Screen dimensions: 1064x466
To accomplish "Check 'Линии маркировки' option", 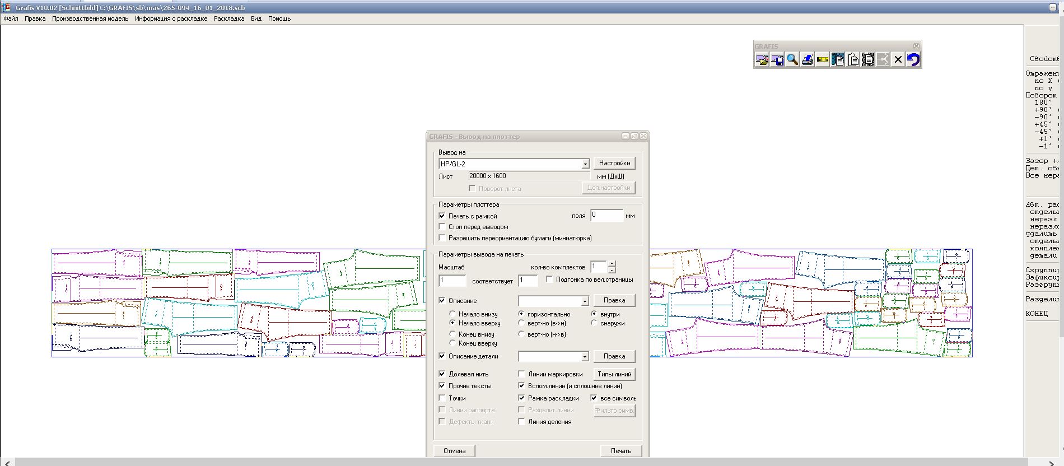I will (x=521, y=374).
